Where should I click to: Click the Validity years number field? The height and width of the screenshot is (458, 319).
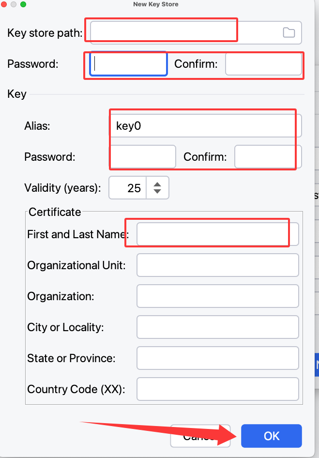pos(128,188)
